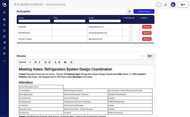The image size is (190, 117).
Task: Open the Minutes AI button
Action: 150,56
